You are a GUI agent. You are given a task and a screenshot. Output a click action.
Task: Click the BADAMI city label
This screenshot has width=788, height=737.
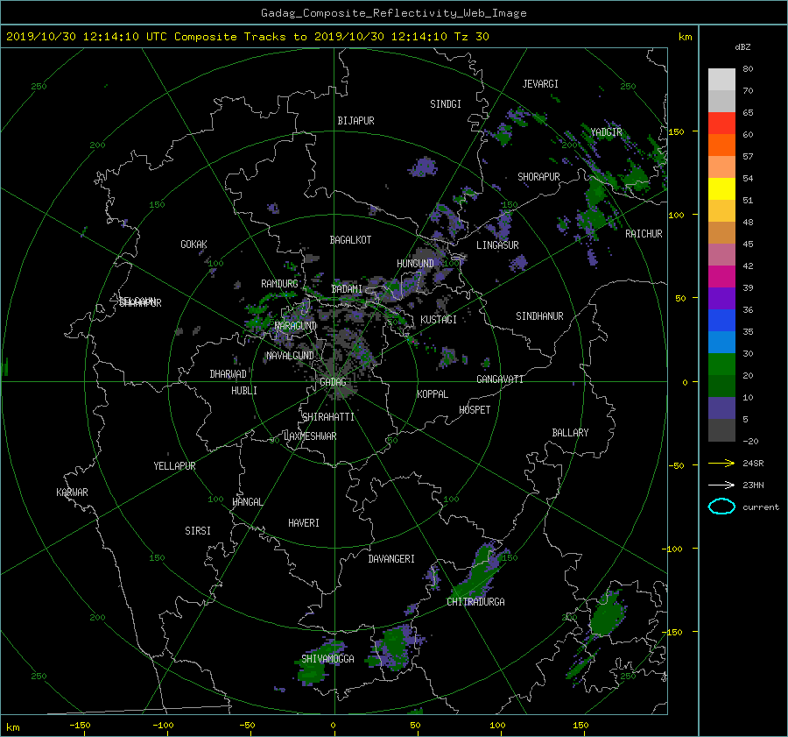point(347,289)
